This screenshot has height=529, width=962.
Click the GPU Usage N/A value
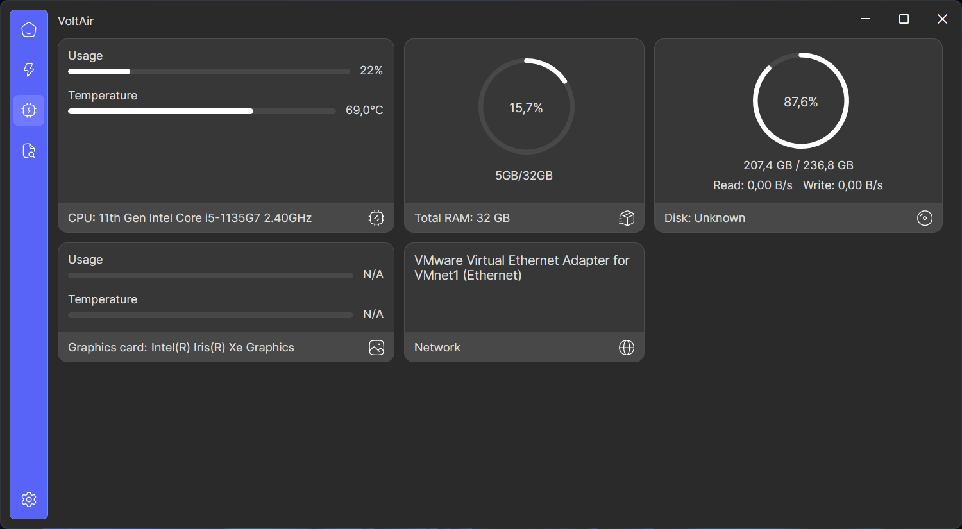373,274
